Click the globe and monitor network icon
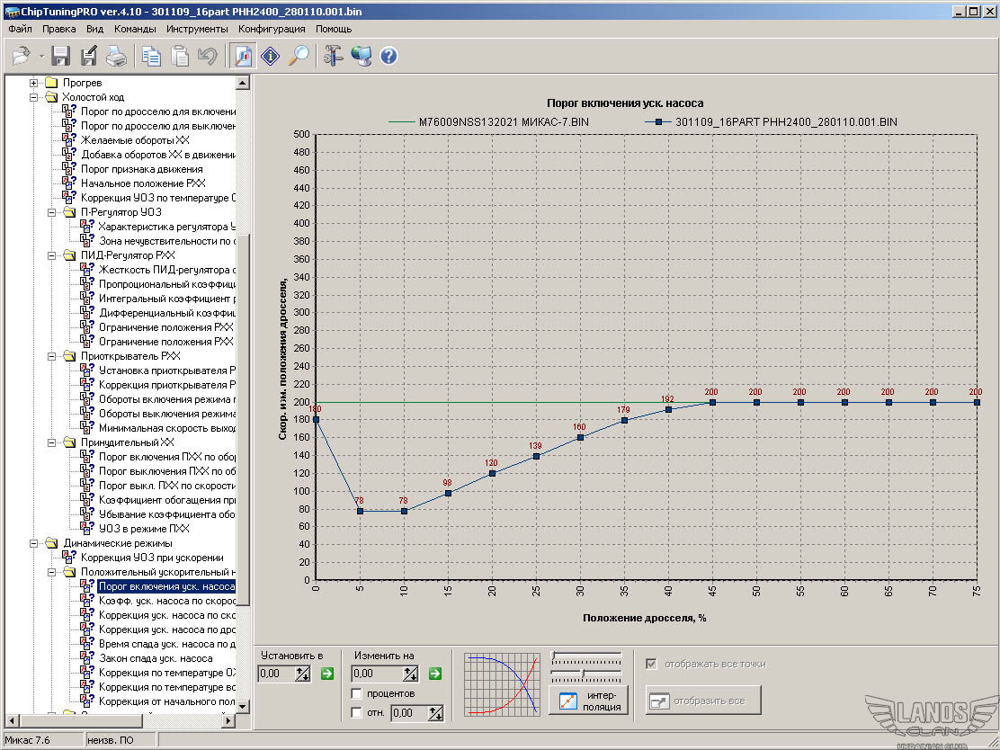The image size is (1000, 750). (361, 56)
